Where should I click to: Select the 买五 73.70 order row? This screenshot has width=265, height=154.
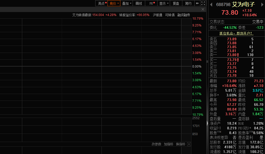[x=236, y=75]
